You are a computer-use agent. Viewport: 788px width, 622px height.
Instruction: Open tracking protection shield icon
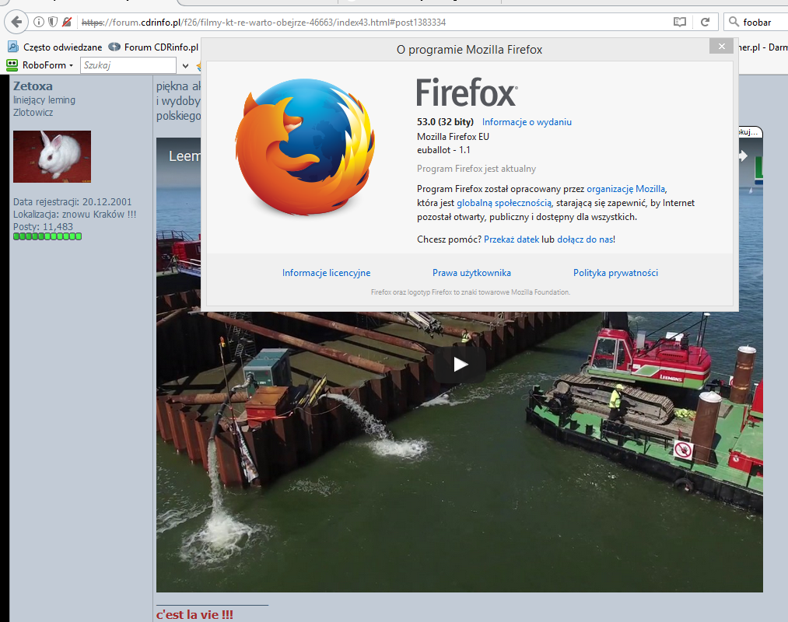[52, 22]
